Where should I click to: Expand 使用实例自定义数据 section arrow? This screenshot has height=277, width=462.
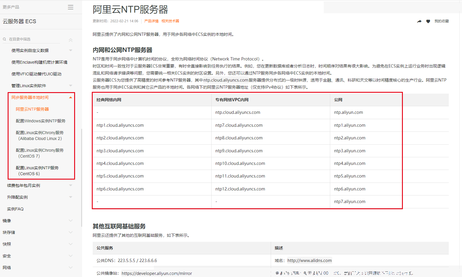(x=71, y=50)
